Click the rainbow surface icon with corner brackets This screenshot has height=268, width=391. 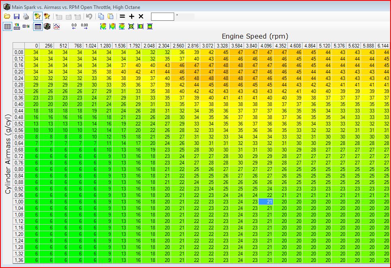(x=103, y=26)
